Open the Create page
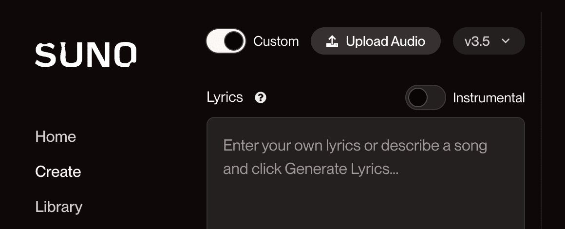This screenshot has width=565, height=229. [x=58, y=172]
